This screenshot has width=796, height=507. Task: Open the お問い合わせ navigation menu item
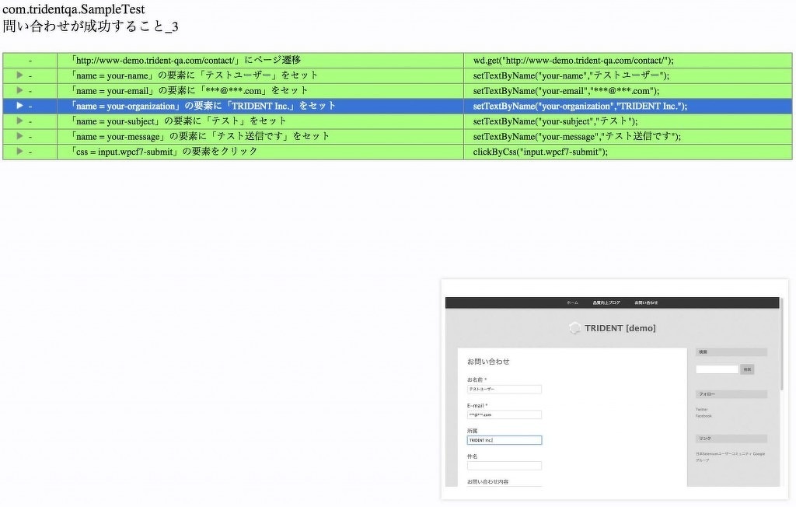tap(646, 302)
